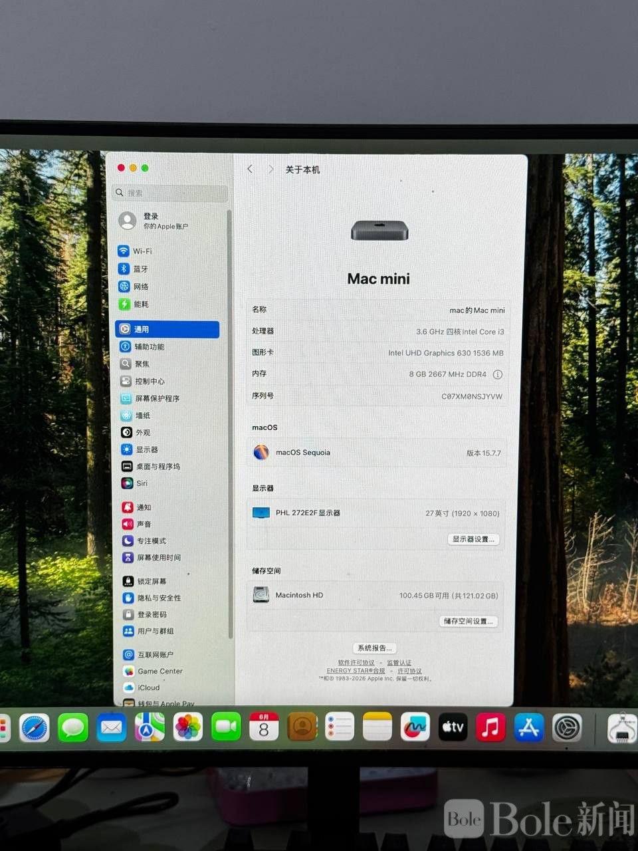Go back with the left chevron
The height and width of the screenshot is (851, 638).
[250, 170]
